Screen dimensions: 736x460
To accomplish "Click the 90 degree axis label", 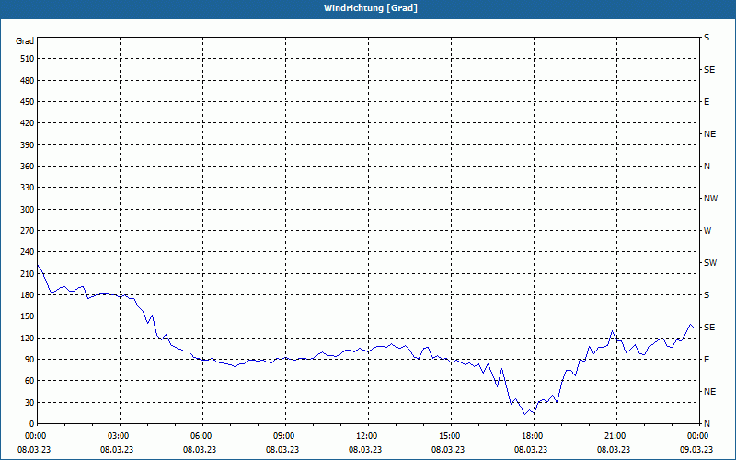I will (x=29, y=360).
